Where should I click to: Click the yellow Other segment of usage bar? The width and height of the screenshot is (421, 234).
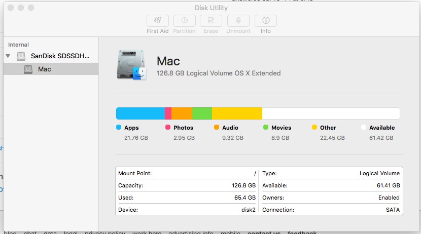[x=237, y=113]
